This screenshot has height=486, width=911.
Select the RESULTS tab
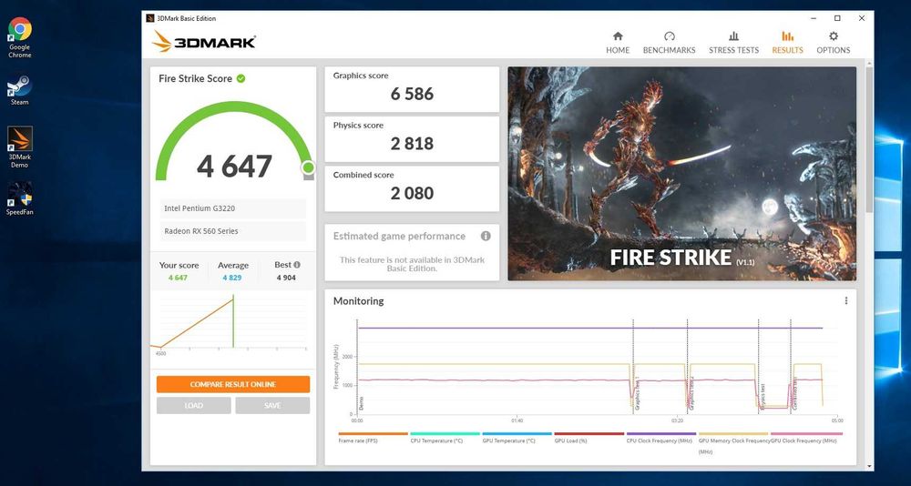[x=787, y=43]
